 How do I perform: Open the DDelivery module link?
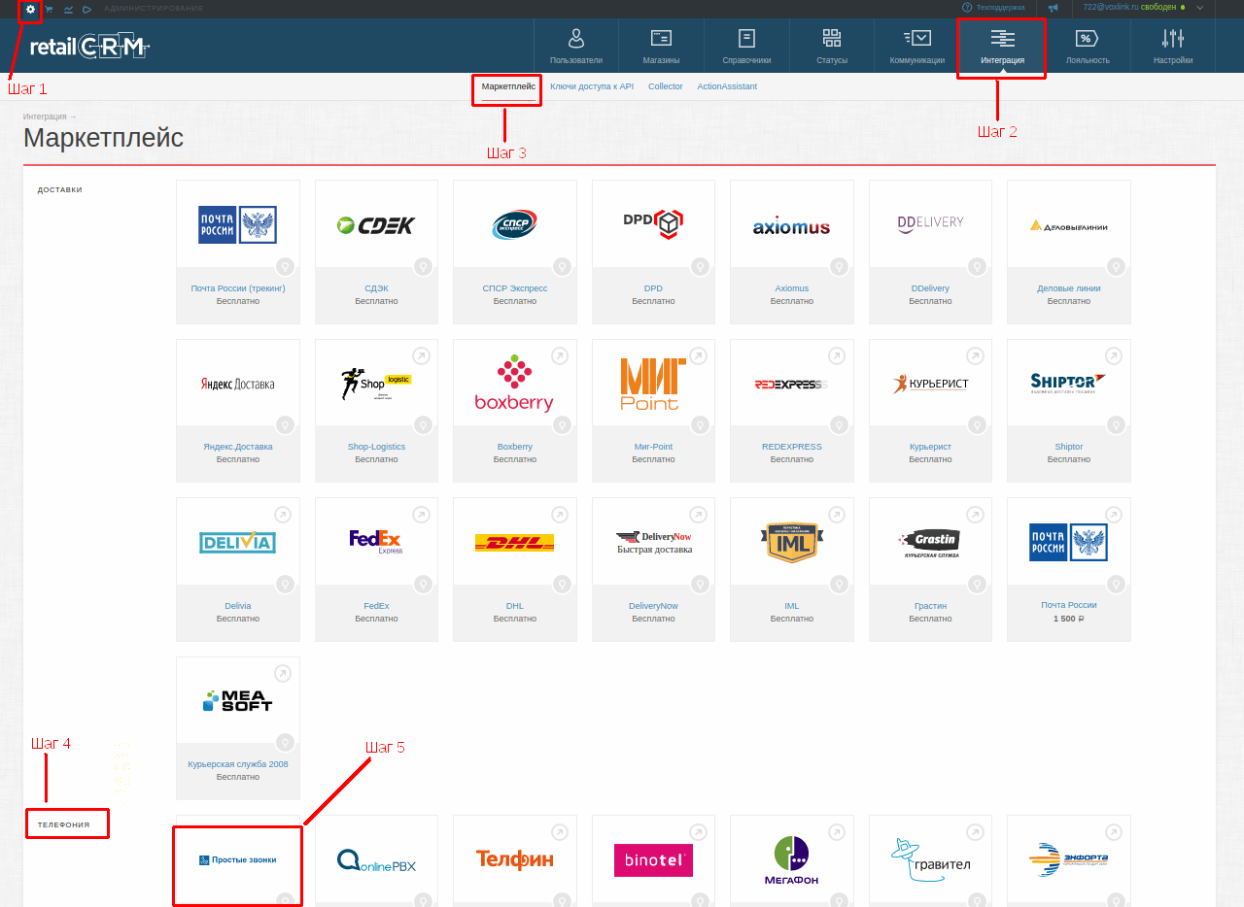[930, 288]
